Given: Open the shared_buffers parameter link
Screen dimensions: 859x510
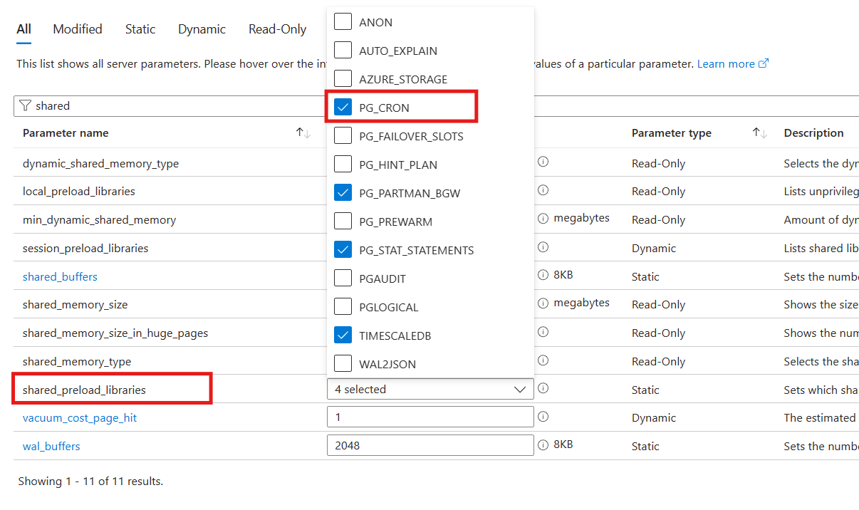Looking at the screenshot, I should click(60, 276).
